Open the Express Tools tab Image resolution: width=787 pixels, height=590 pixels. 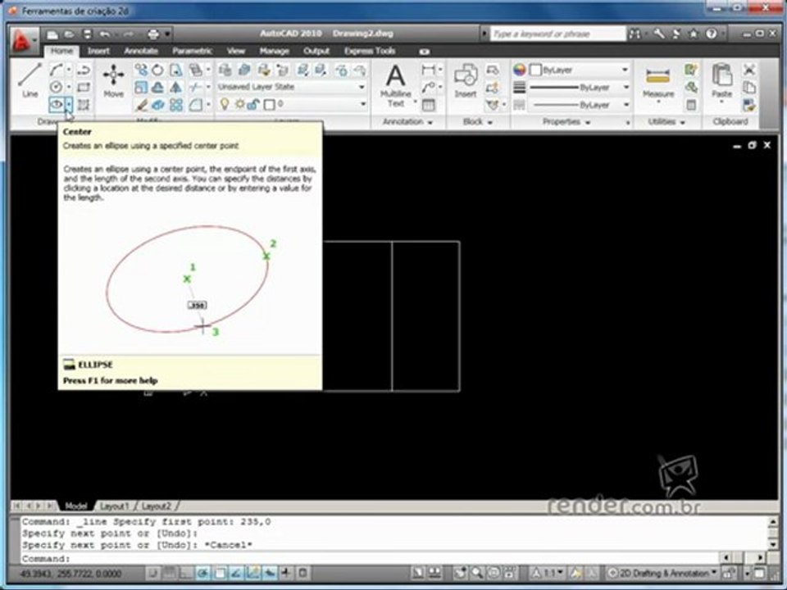click(x=370, y=51)
